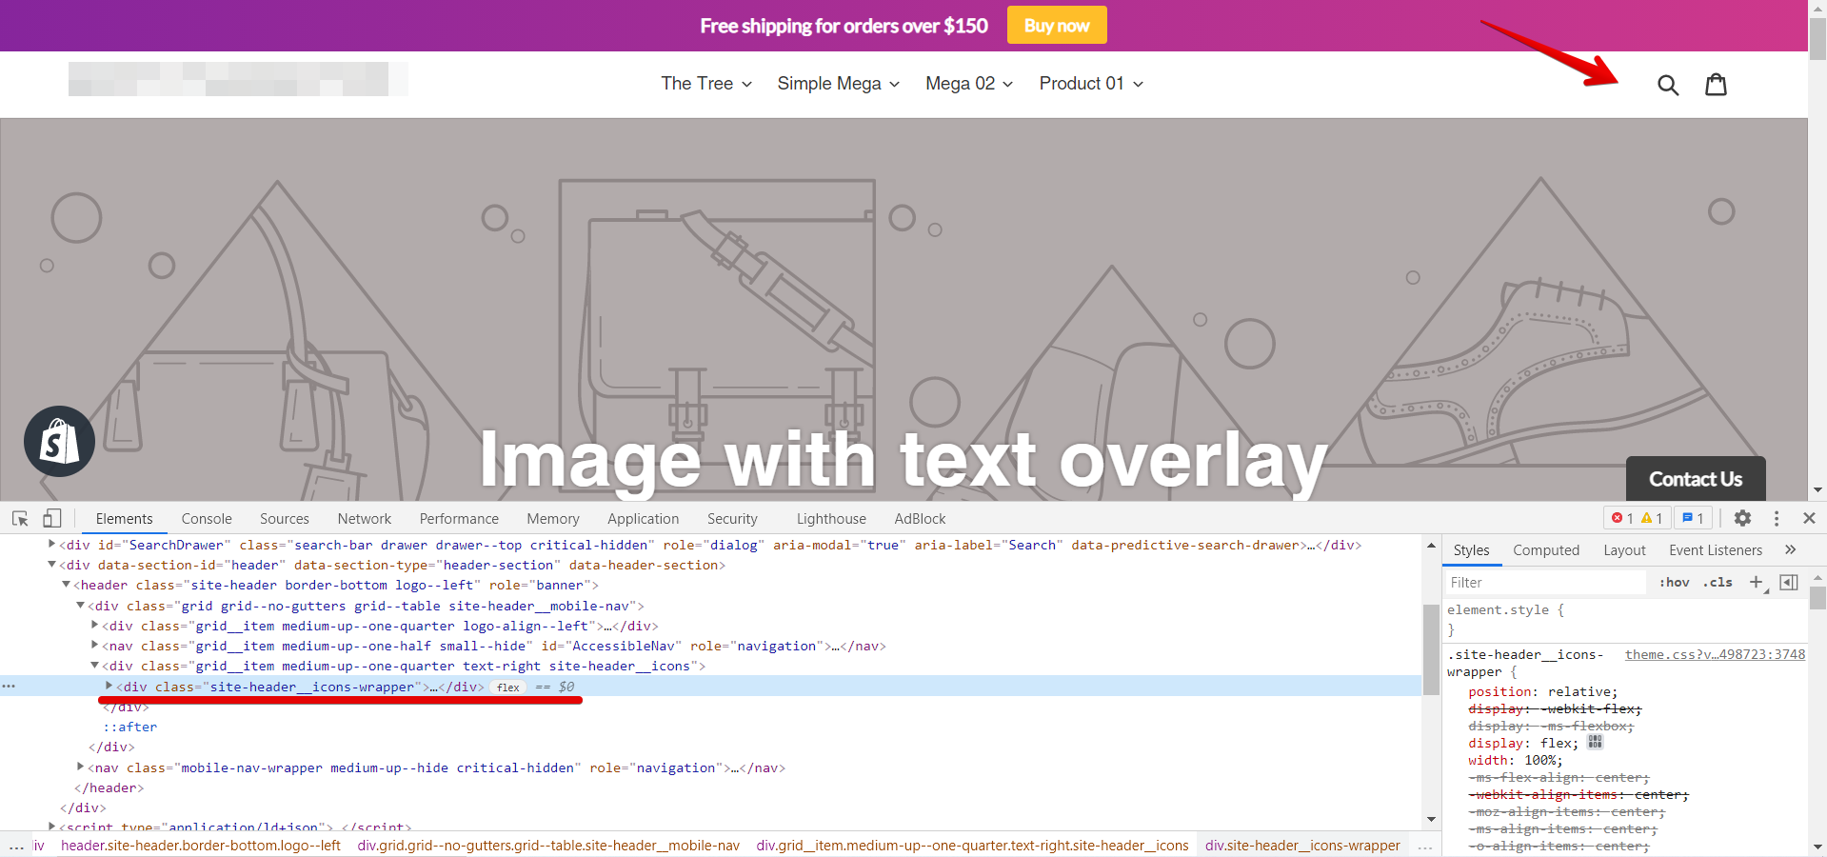The image size is (1827, 857).
Task: Click the blurred store logo
Action: 238,79
